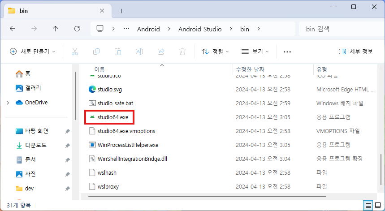This screenshot has width=385, height=211.
Task: Expand chevron after bin breadcrumb
Action: tap(259, 29)
